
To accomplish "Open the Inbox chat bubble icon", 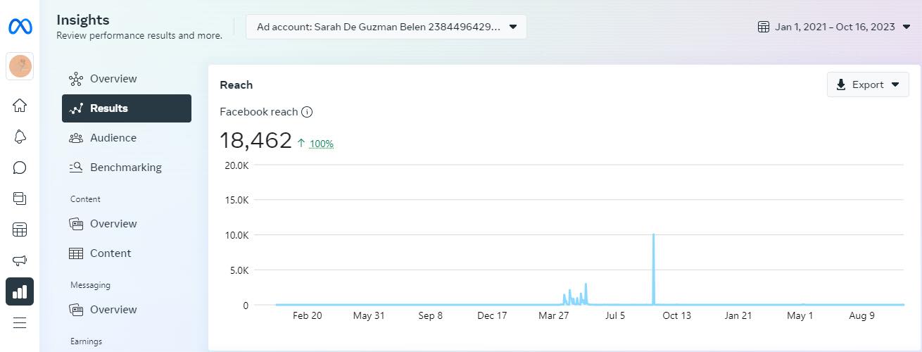I will [20, 168].
